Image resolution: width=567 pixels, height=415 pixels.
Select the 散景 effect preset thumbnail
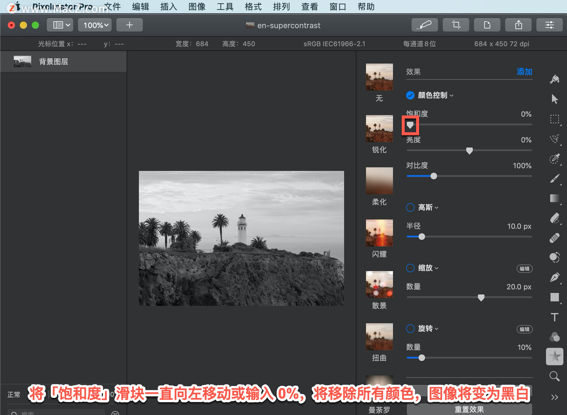click(x=379, y=285)
